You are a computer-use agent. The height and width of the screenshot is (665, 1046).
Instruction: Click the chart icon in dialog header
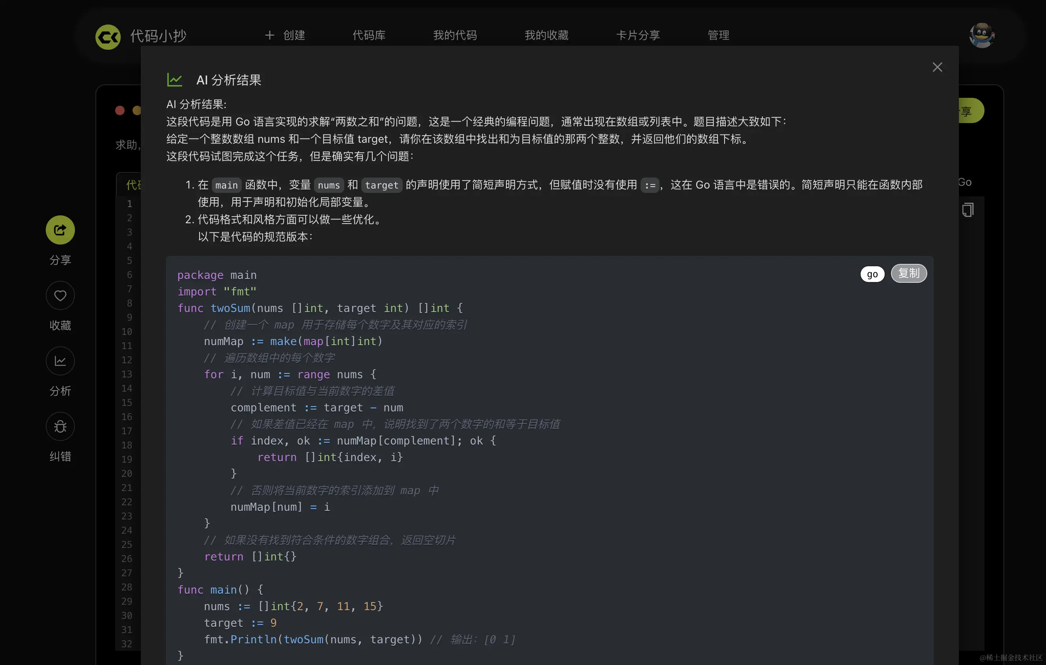175,80
